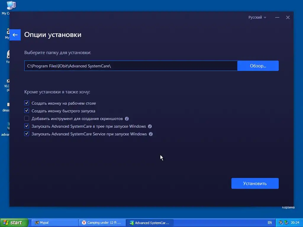Image resolution: width=303 pixels, height=227 pixels.
Task: Uncheck Запускать Advanced SystemCare Service option
Action: click(x=27, y=134)
